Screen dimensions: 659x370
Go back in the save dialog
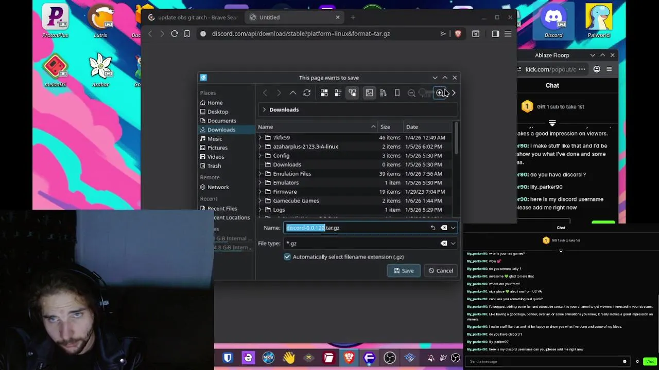pos(265,93)
